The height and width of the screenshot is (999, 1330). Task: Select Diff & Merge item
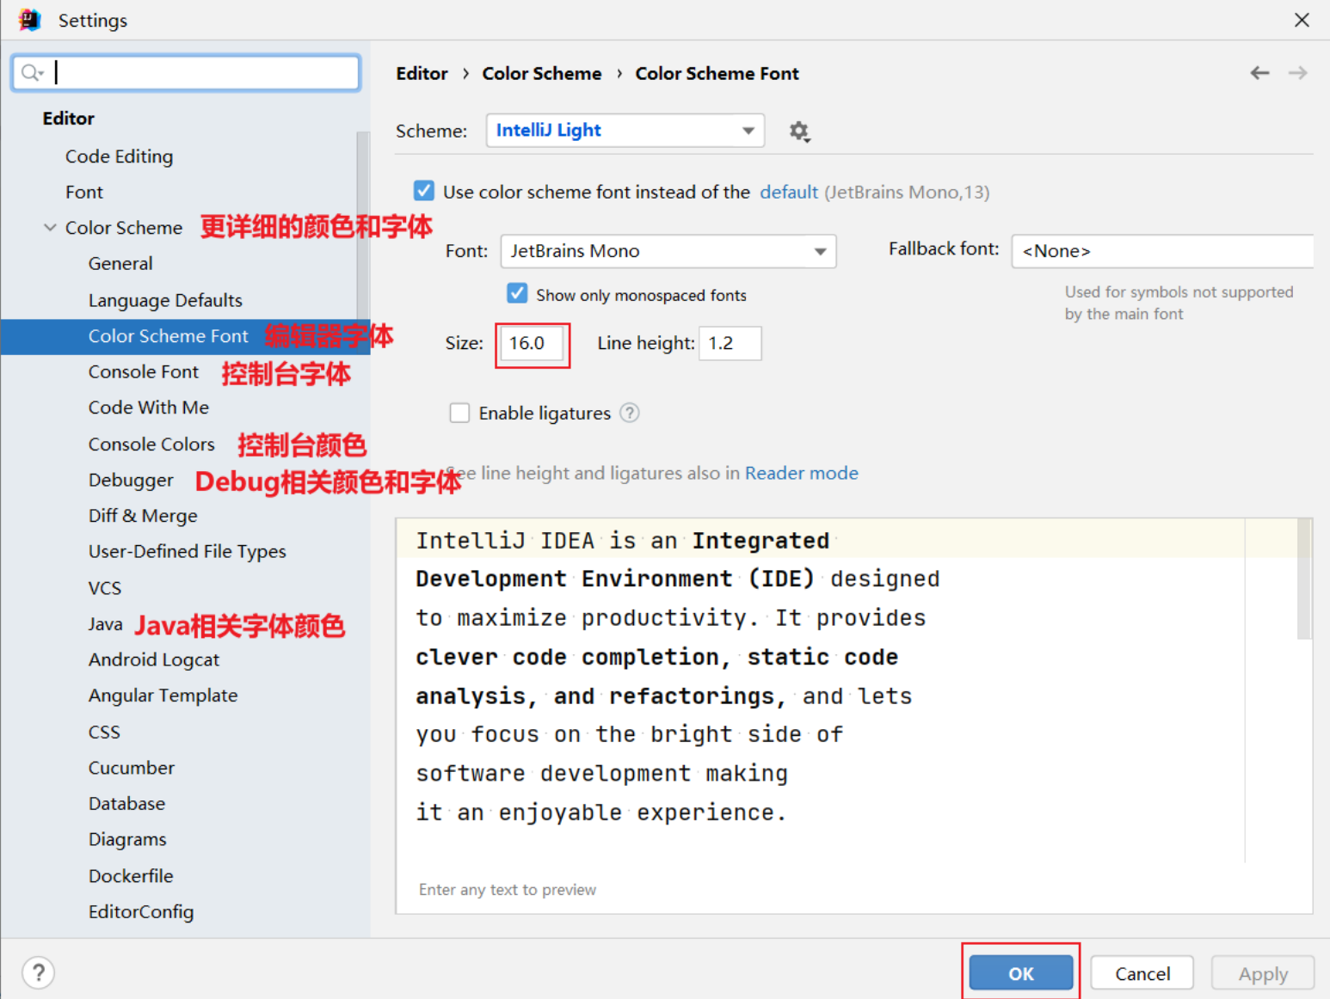pyautogui.click(x=143, y=516)
